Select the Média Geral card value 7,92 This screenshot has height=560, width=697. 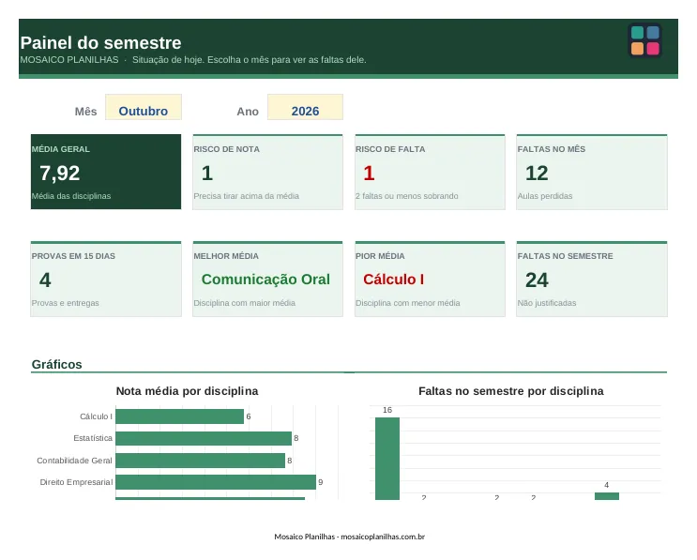(59, 173)
